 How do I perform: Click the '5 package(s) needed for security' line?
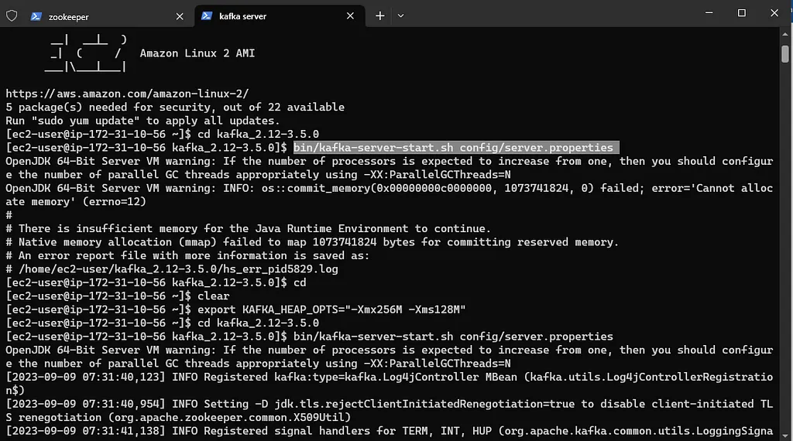tap(175, 107)
